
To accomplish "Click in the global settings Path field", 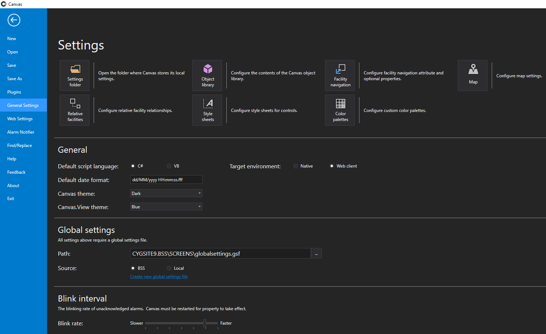I will 221,253.
